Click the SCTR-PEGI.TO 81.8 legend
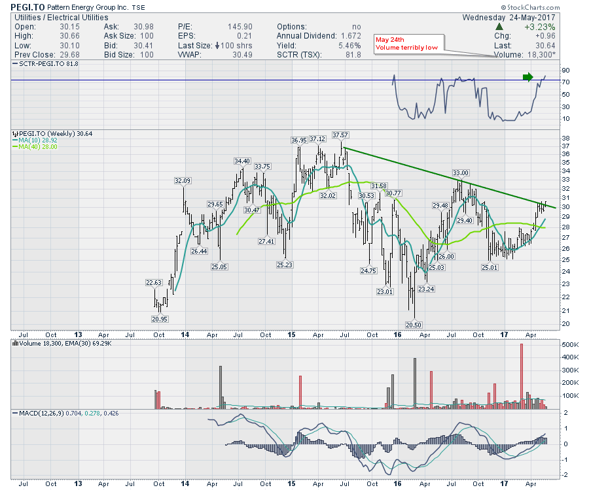589x490 pixels. pos(49,64)
